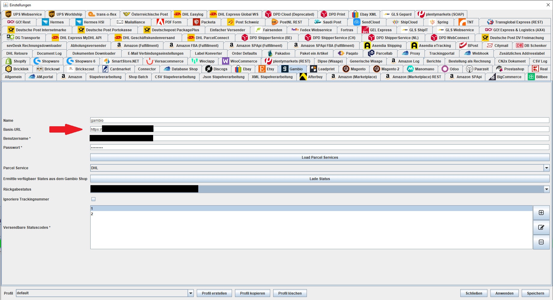Click into the Basis-URL field
This screenshot has height=300, width=553.
point(320,129)
